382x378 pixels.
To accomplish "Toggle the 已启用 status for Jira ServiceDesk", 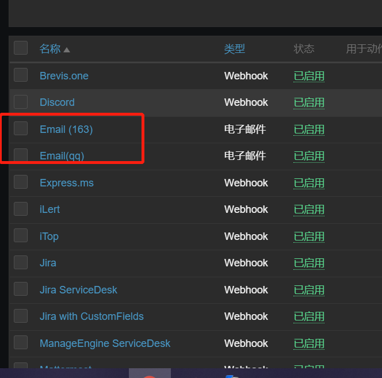I will coord(309,290).
